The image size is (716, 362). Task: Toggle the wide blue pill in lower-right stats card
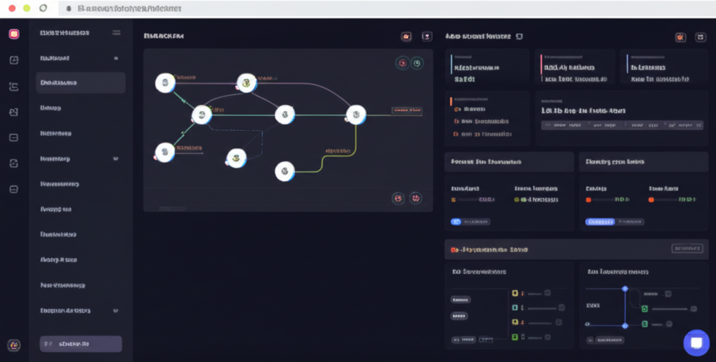tap(599, 222)
